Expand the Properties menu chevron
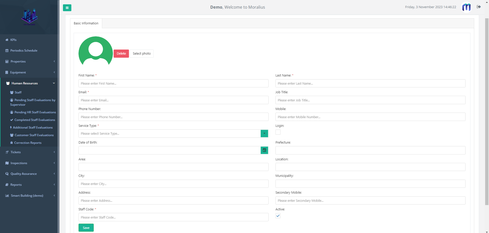The image size is (489, 233). click(x=54, y=61)
